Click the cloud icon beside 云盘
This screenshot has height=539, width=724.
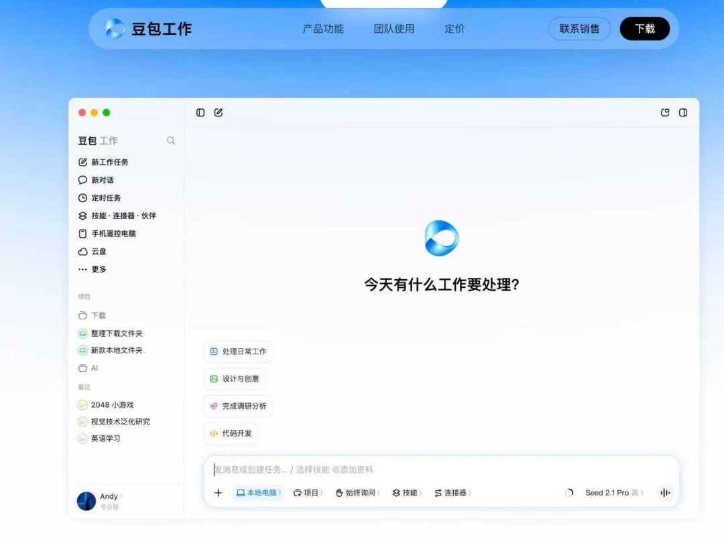coord(82,251)
